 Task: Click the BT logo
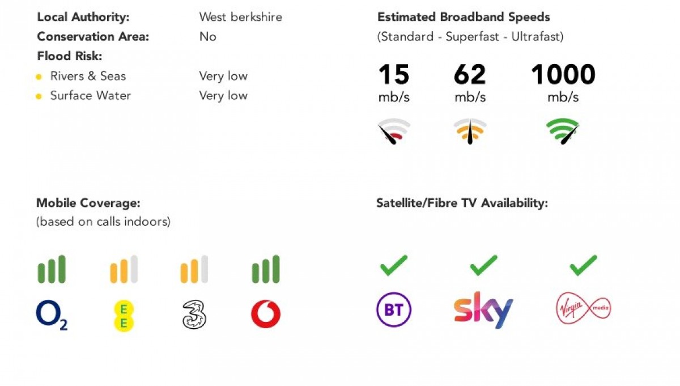pyautogui.click(x=394, y=310)
